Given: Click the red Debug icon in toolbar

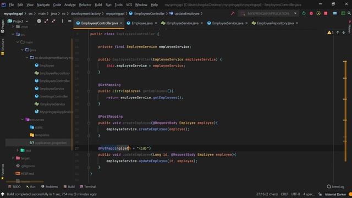Looking at the screenshot, I should [x=311, y=13].
